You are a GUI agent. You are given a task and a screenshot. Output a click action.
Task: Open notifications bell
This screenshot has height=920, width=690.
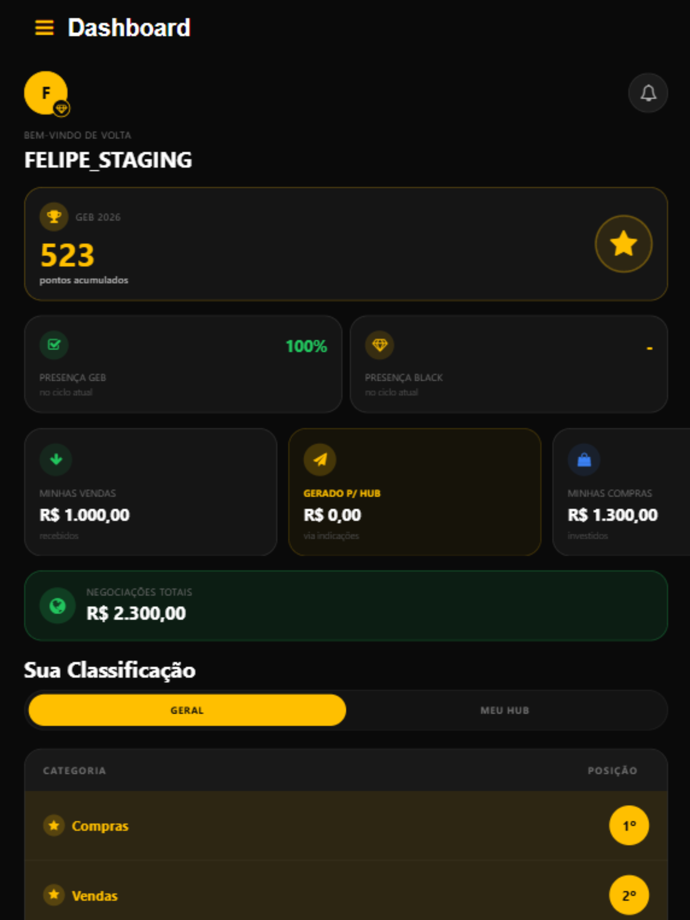pos(648,93)
